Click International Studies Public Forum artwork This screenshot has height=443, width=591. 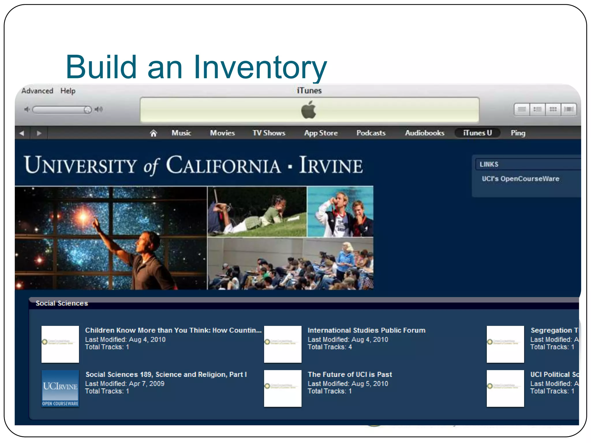283,344
